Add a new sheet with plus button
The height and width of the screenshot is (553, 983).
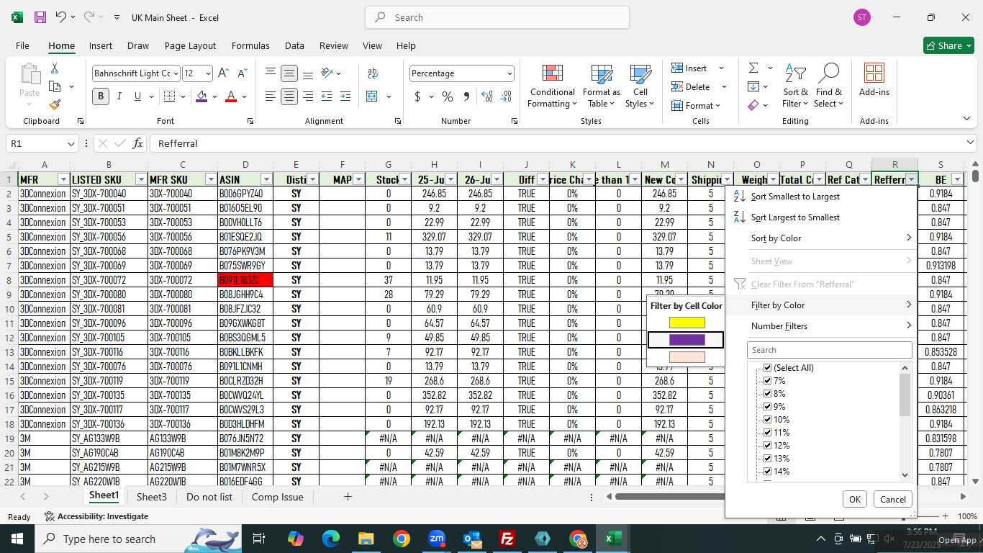click(348, 497)
